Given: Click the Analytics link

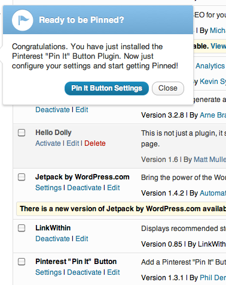Looking at the screenshot, I should pyautogui.click(x=210, y=66).
